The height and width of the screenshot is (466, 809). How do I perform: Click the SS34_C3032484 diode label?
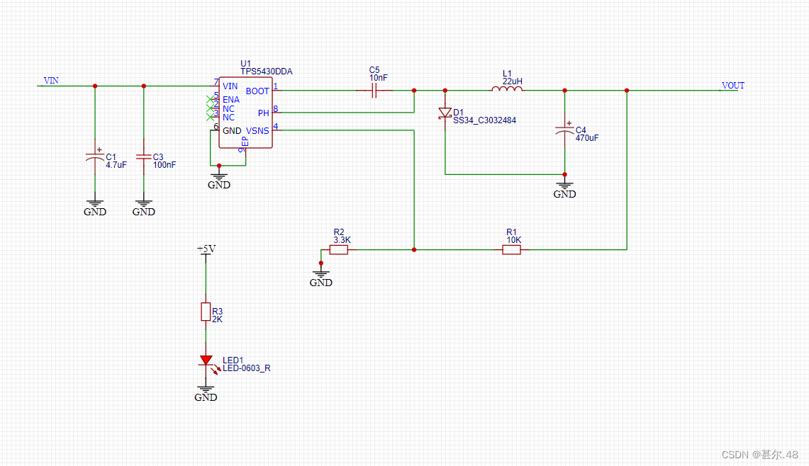[484, 120]
